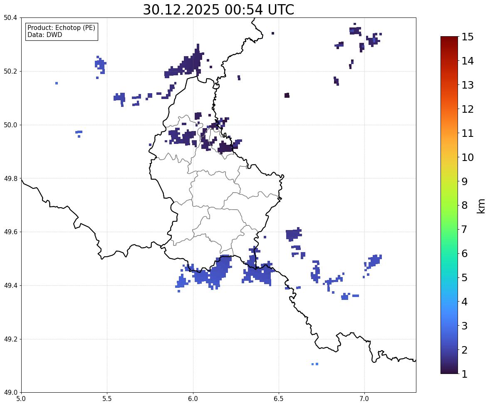Click the blue section of the colorbar near 3

[449, 326]
